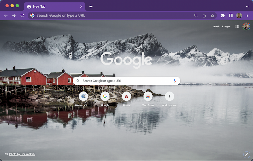Open the Images link
Screen dimensions: 253x161
[x=226, y=26]
